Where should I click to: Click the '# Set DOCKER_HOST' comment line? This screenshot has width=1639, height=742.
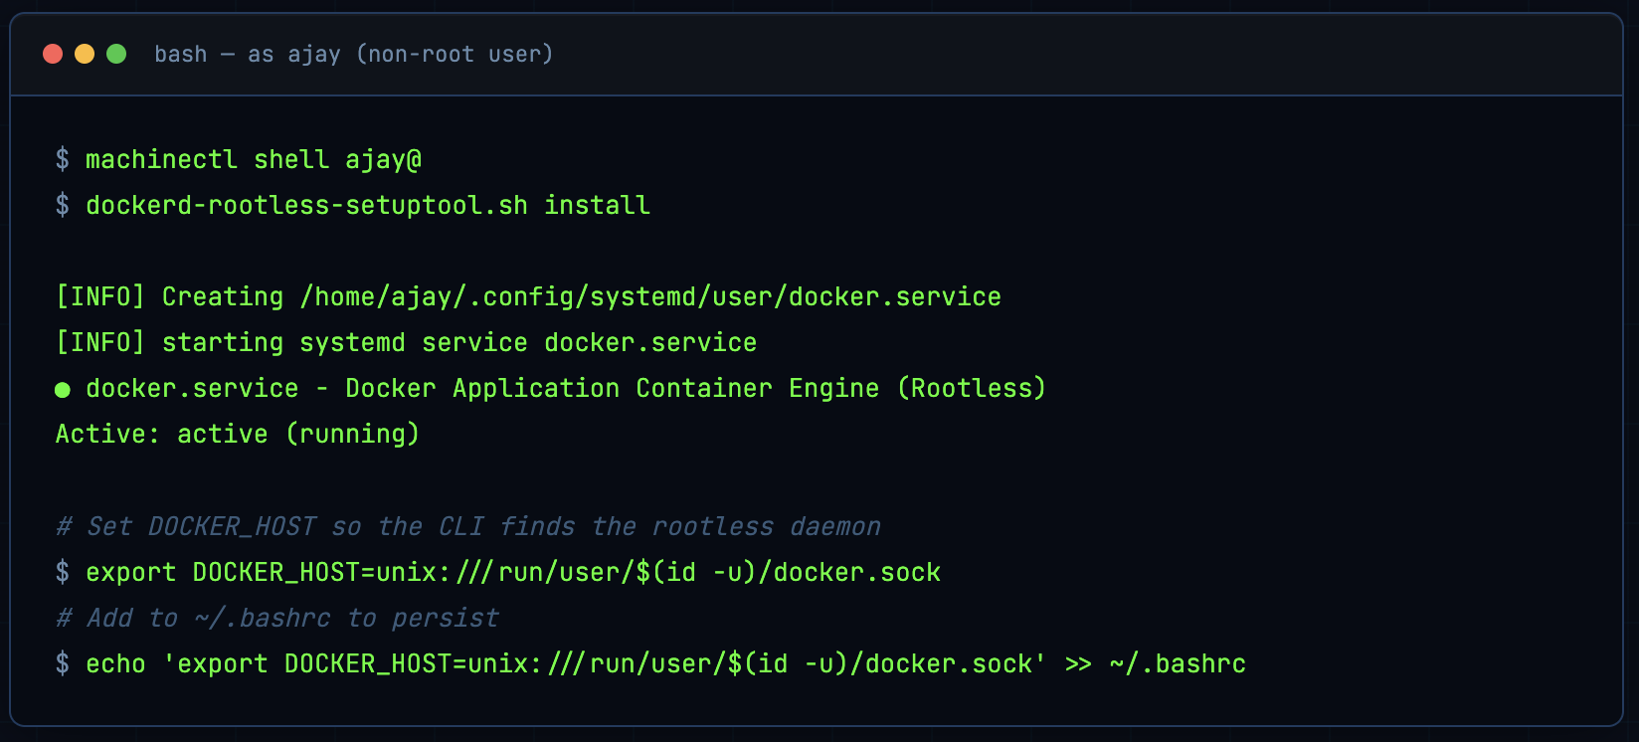point(468,526)
